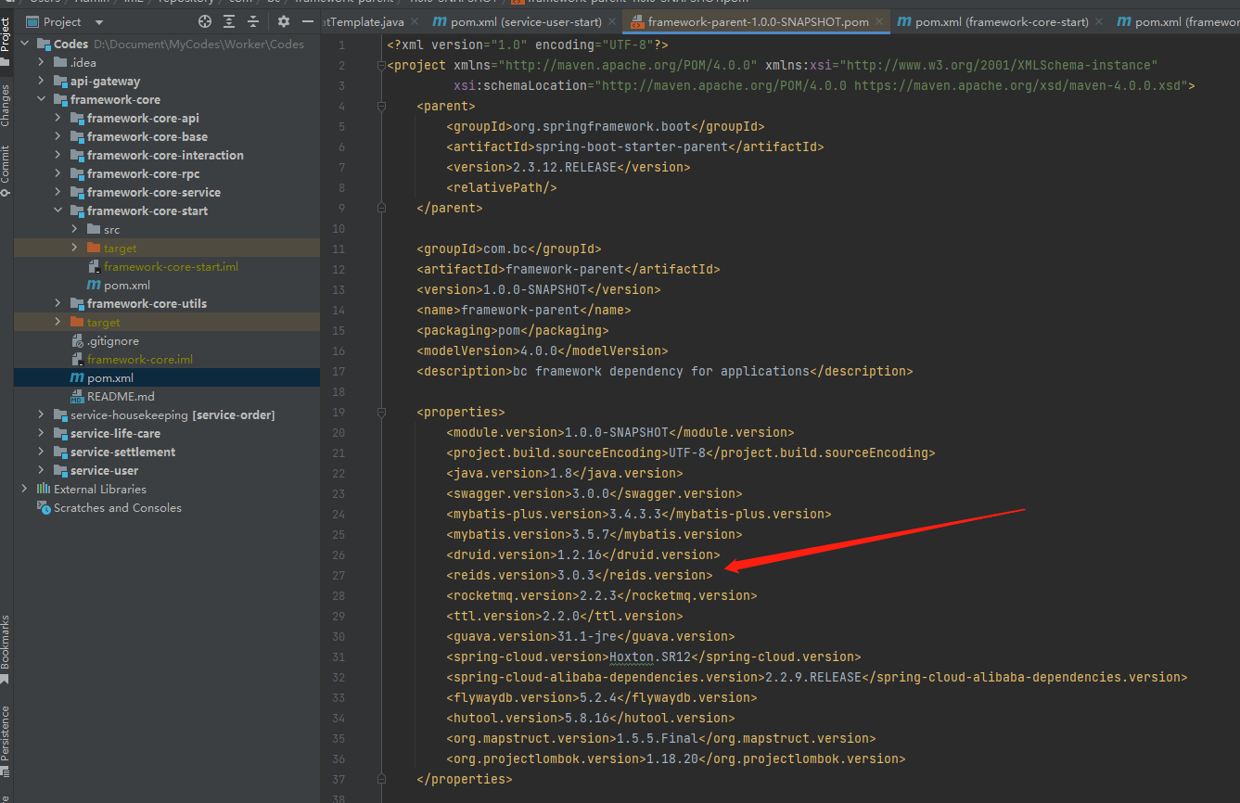Click the Maven icon of the highlighted pom.xml
Viewport: 1240px width, 803px height.
pyautogui.click(x=77, y=377)
